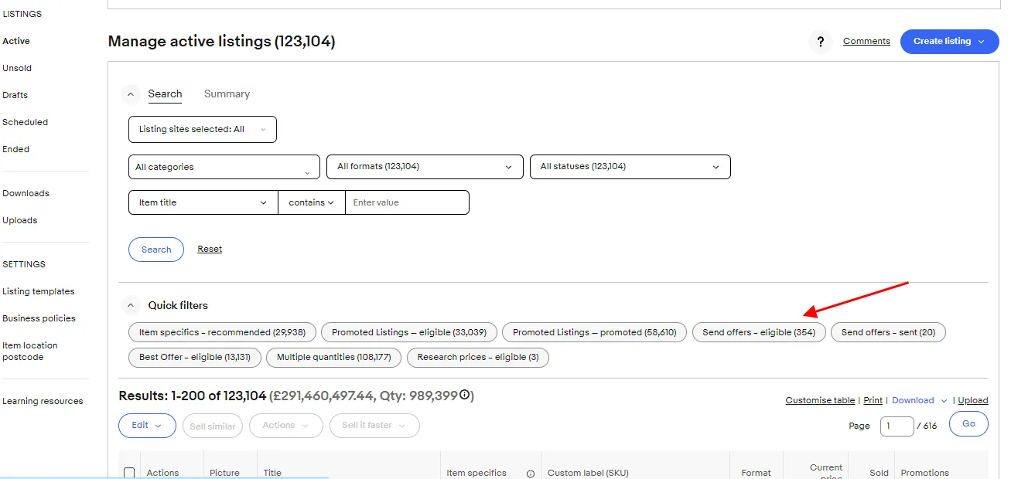Apply Promoted Listings – promoted filter
Viewport: 1011px width, 479px height.
point(594,332)
